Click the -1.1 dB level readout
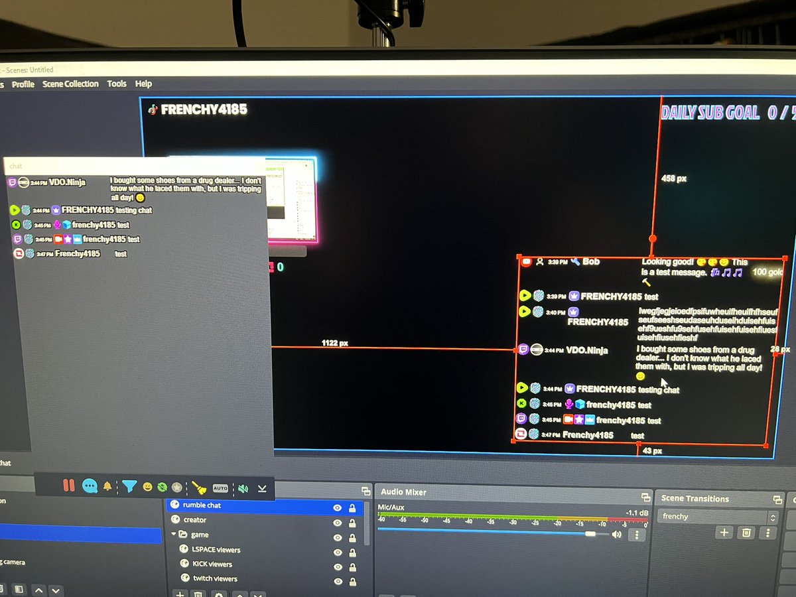796x597 pixels. (636, 513)
